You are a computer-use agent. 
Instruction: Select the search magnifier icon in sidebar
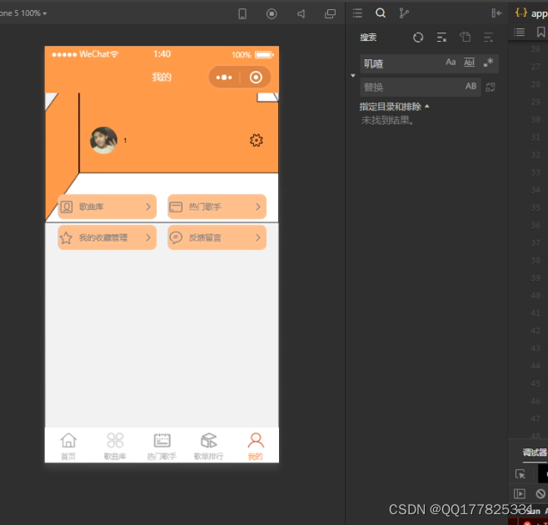[x=381, y=13]
